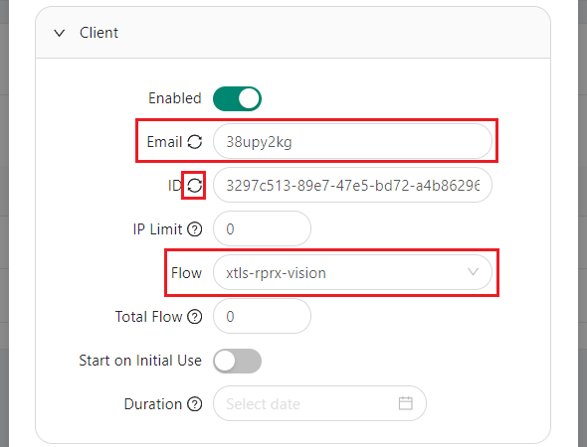Open the calendar icon in Duration field
This screenshot has width=587, height=447.
406,403
